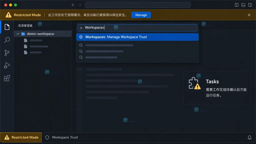Click the warning icon in the banner
256x144 pixels.
pyautogui.click(x=8, y=15)
